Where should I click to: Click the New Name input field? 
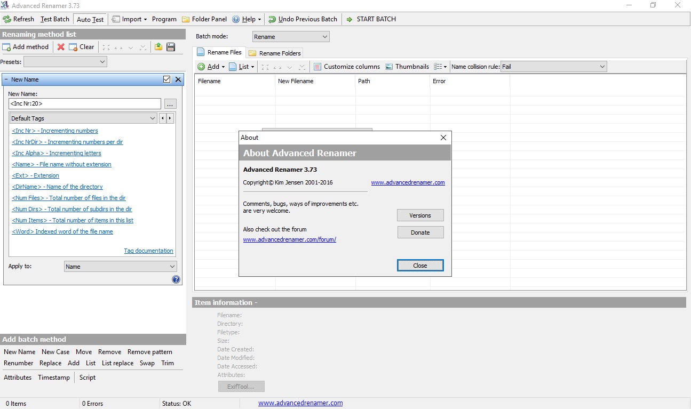pyautogui.click(x=84, y=103)
